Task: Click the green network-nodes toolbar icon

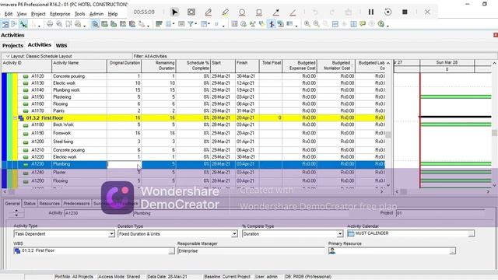Action: 252,24
